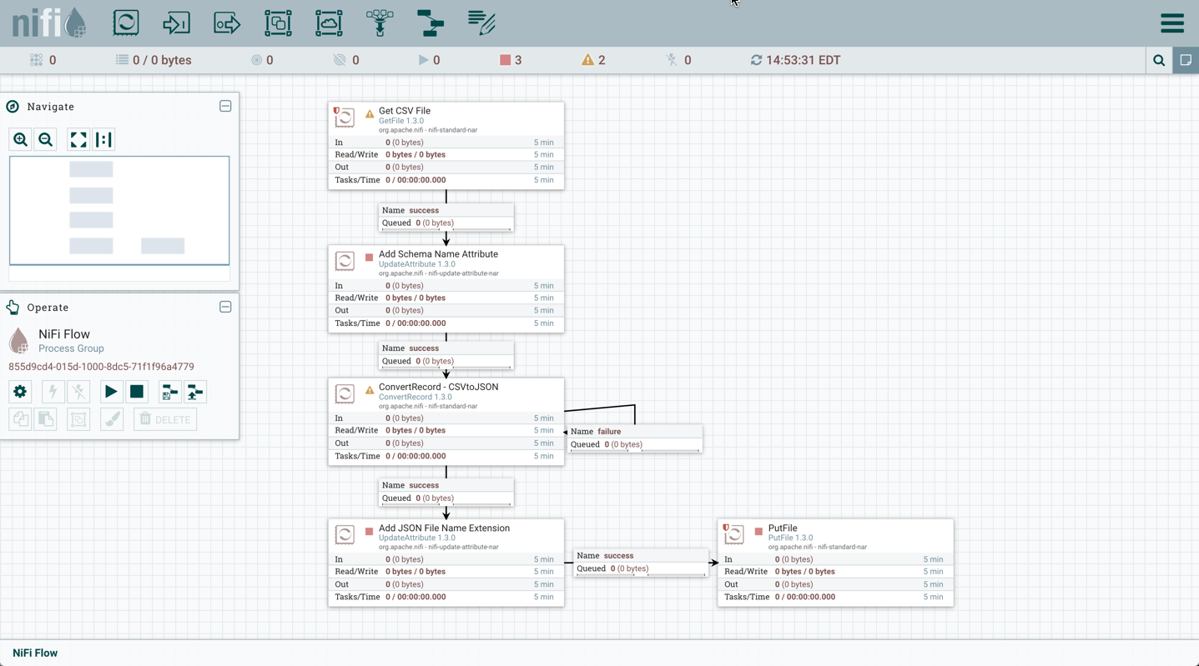The image size is (1199, 666).
Task: Select the Label toolbar icon
Action: pyautogui.click(x=481, y=23)
